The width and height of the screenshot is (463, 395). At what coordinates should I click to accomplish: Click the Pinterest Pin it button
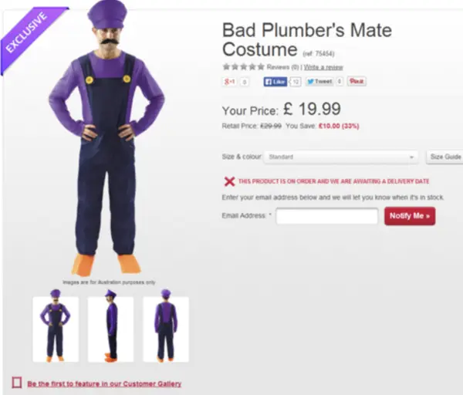click(357, 81)
